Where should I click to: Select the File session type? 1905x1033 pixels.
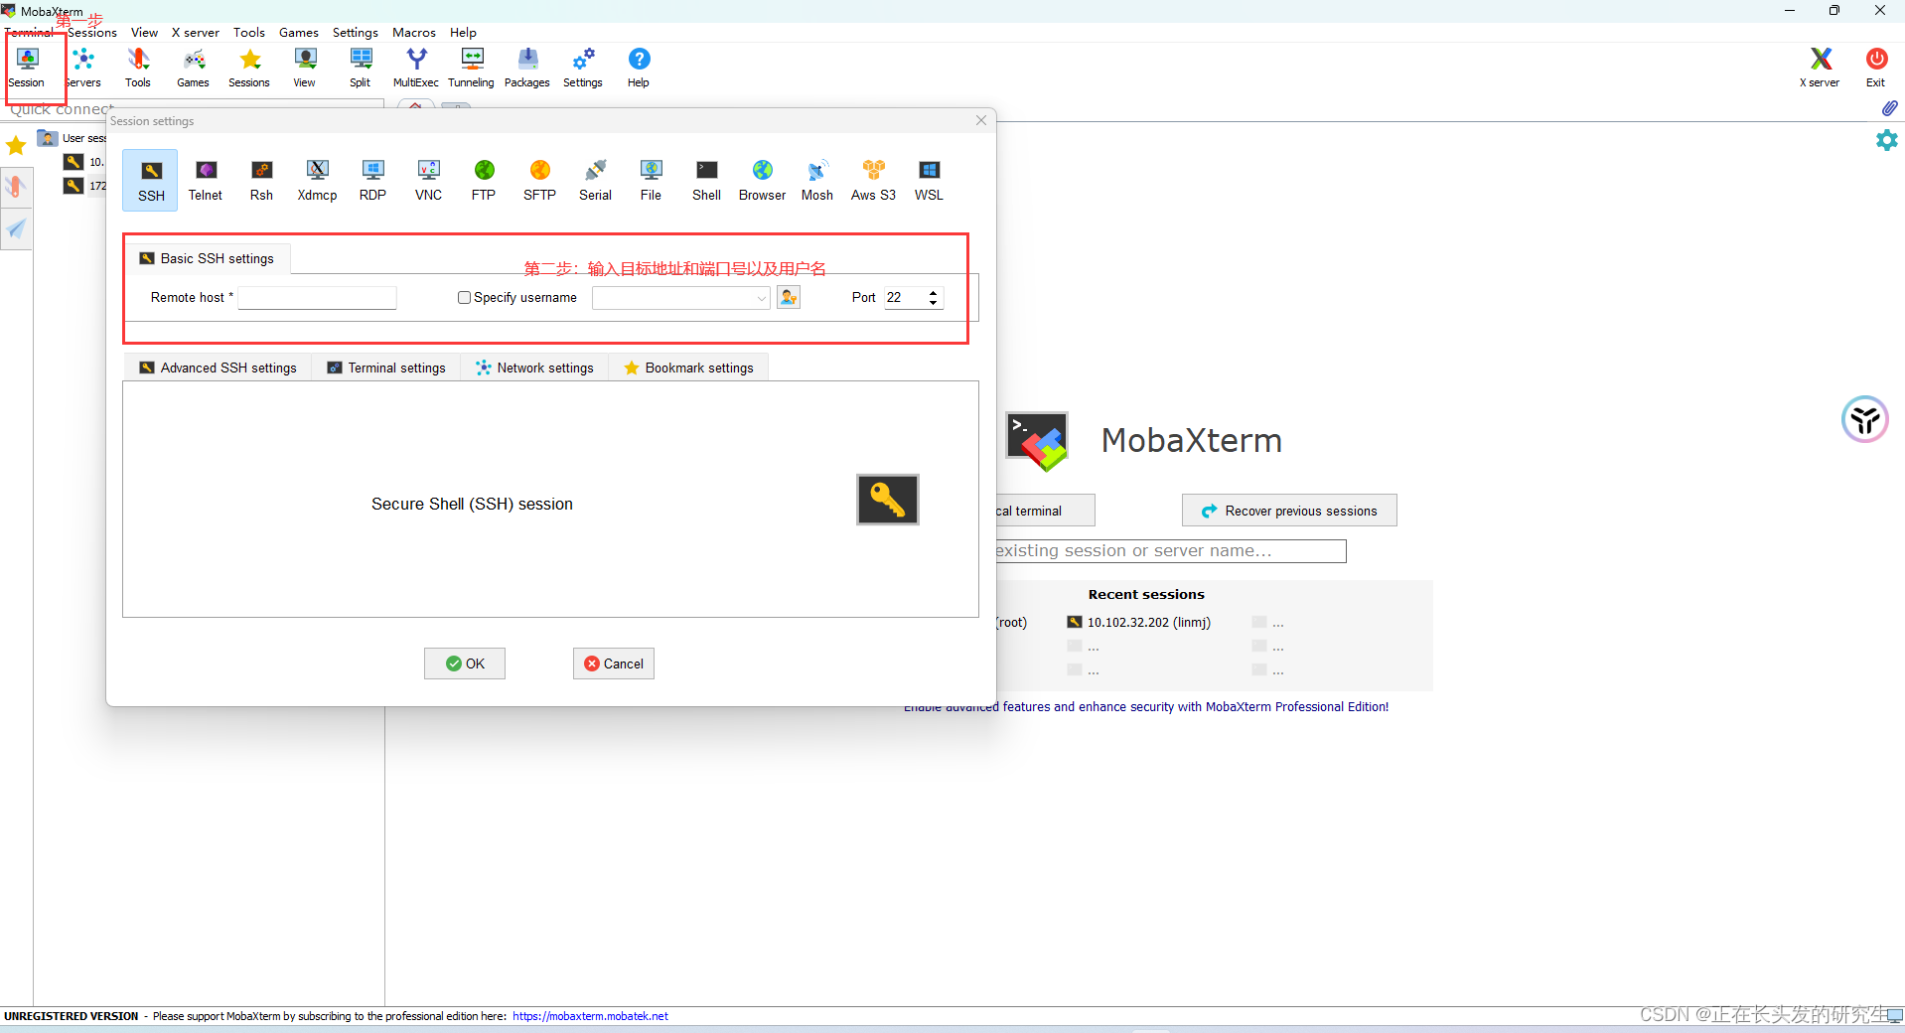pos(651,181)
